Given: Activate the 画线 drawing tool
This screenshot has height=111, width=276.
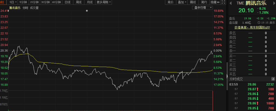Looking at the screenshot, I should (193, 2).
